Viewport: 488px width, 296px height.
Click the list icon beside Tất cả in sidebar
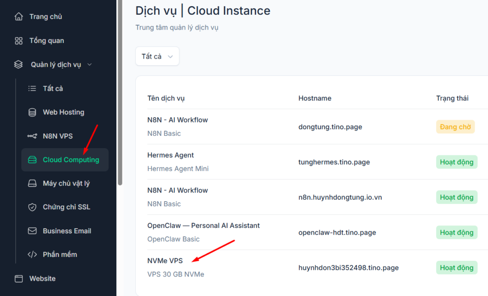coord(32,88)
